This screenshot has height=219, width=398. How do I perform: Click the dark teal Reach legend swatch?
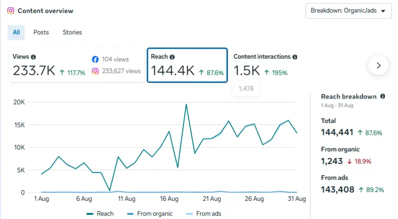(x=90, y=214)
